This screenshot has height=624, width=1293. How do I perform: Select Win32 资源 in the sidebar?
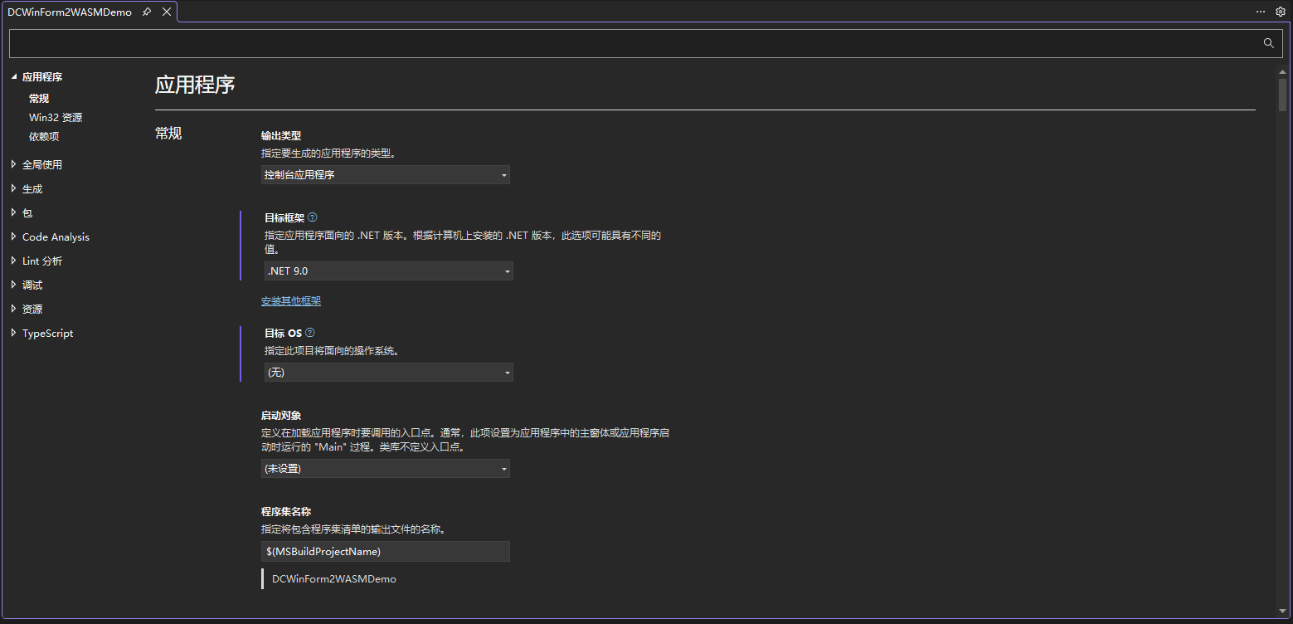click(x=55, y=117)
